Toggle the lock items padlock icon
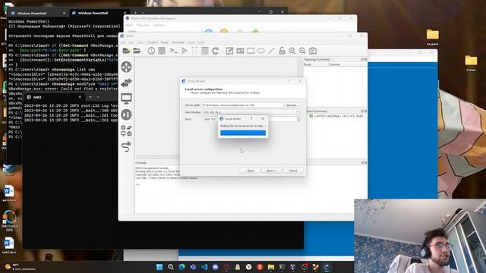This screenshot has width=486, height=273. (x=282, y=51)
